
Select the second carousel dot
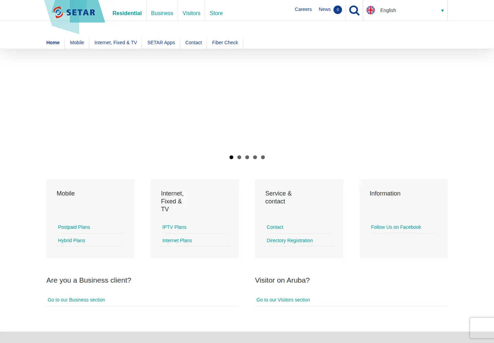point(239,157)
